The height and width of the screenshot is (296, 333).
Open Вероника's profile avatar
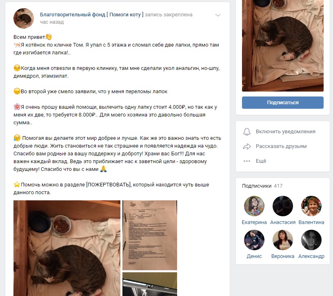pos(283,240)
